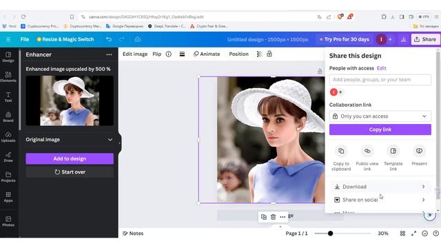Open DeepL Translate bookmark

click(167, 26)
